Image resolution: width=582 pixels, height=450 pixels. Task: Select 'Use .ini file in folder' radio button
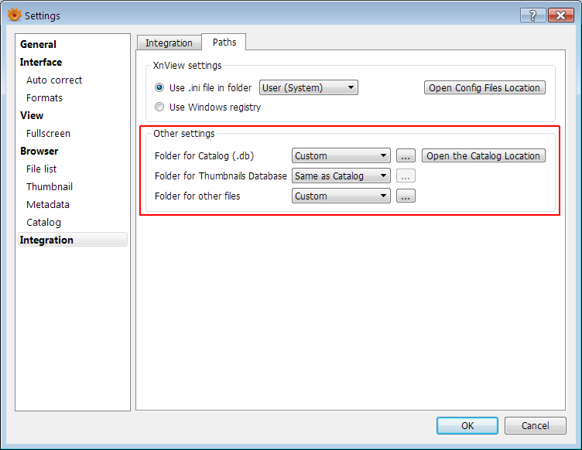(159, 88)
